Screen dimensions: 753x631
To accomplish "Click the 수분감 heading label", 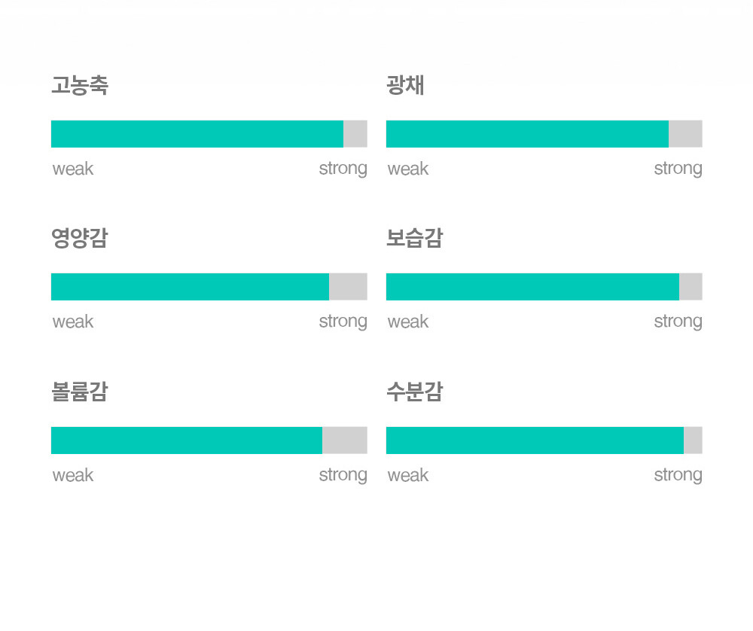I will coord(414,392).
